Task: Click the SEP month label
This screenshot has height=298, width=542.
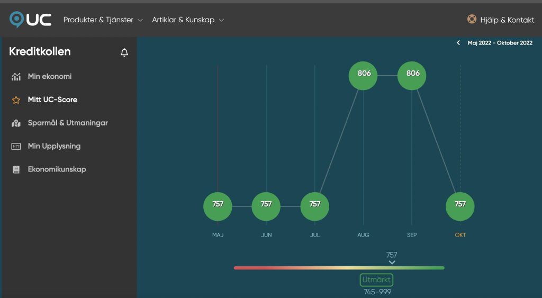Action: (x=412, y=235)
